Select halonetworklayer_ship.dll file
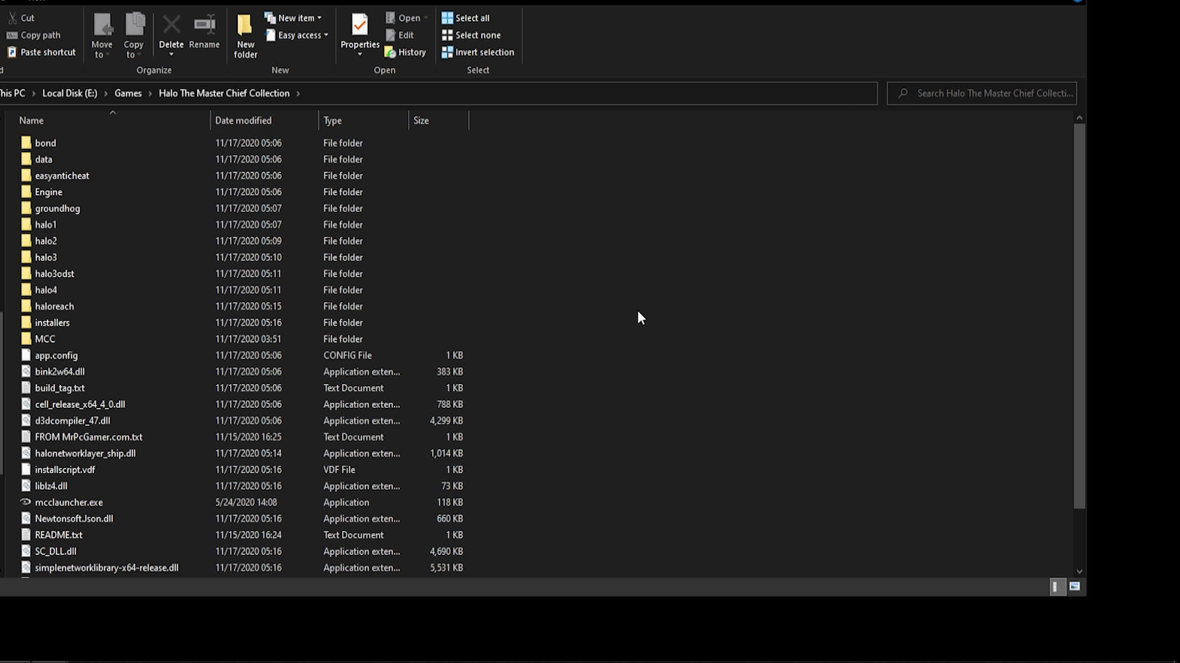 pos(85,453)
